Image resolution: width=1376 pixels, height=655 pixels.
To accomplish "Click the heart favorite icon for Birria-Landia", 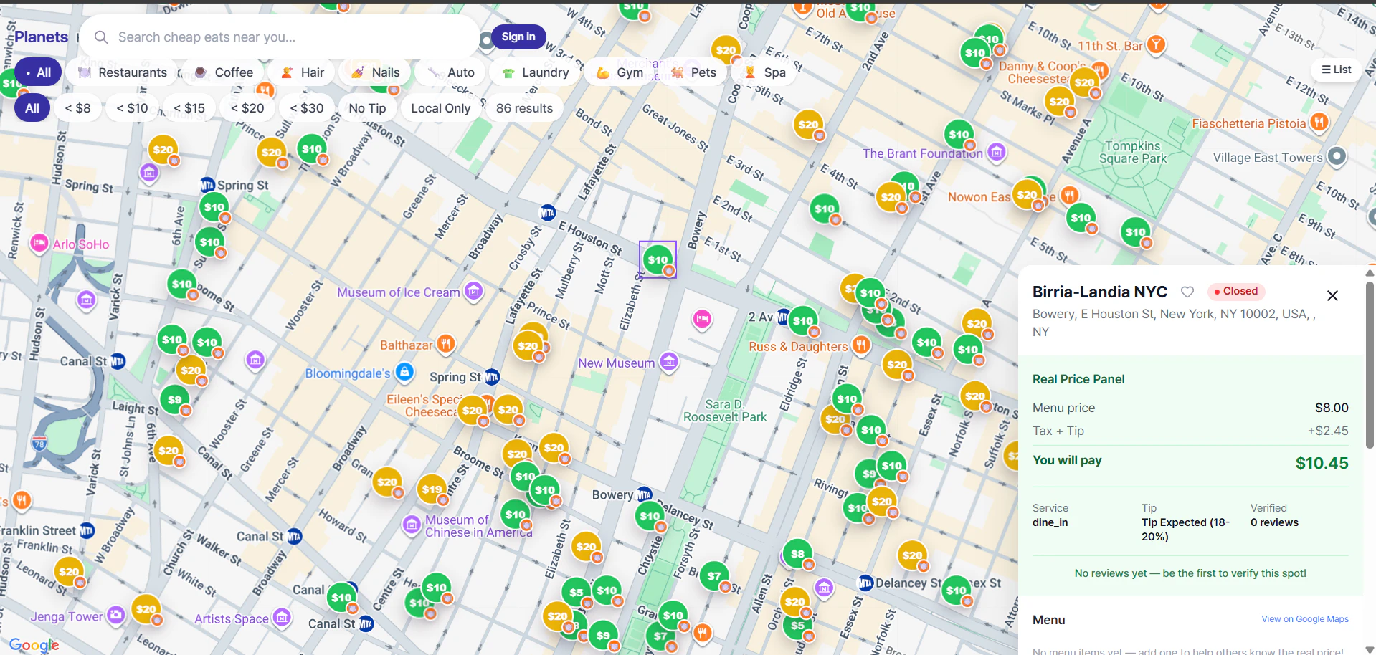I will (1187, 292).
